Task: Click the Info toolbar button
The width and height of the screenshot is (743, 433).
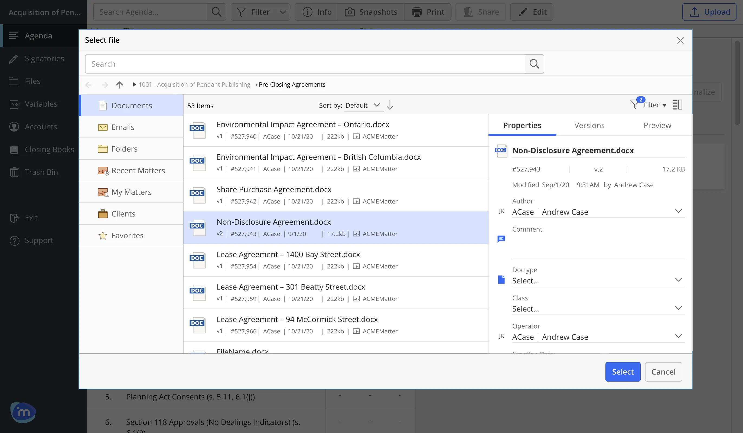Action: click(x=316, y=12)
